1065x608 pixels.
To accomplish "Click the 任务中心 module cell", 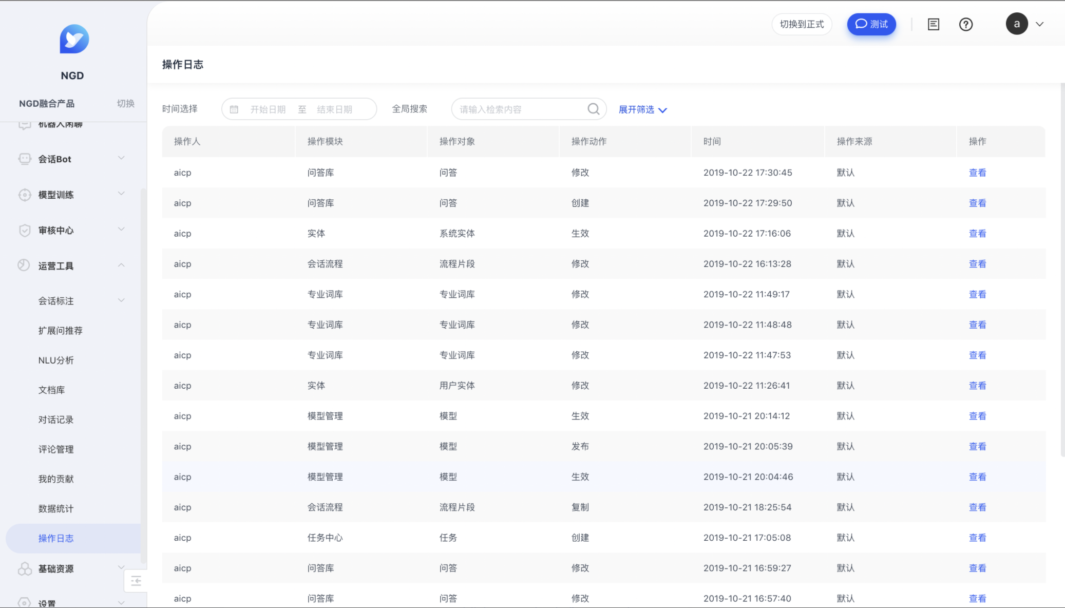I will [325, 538].
